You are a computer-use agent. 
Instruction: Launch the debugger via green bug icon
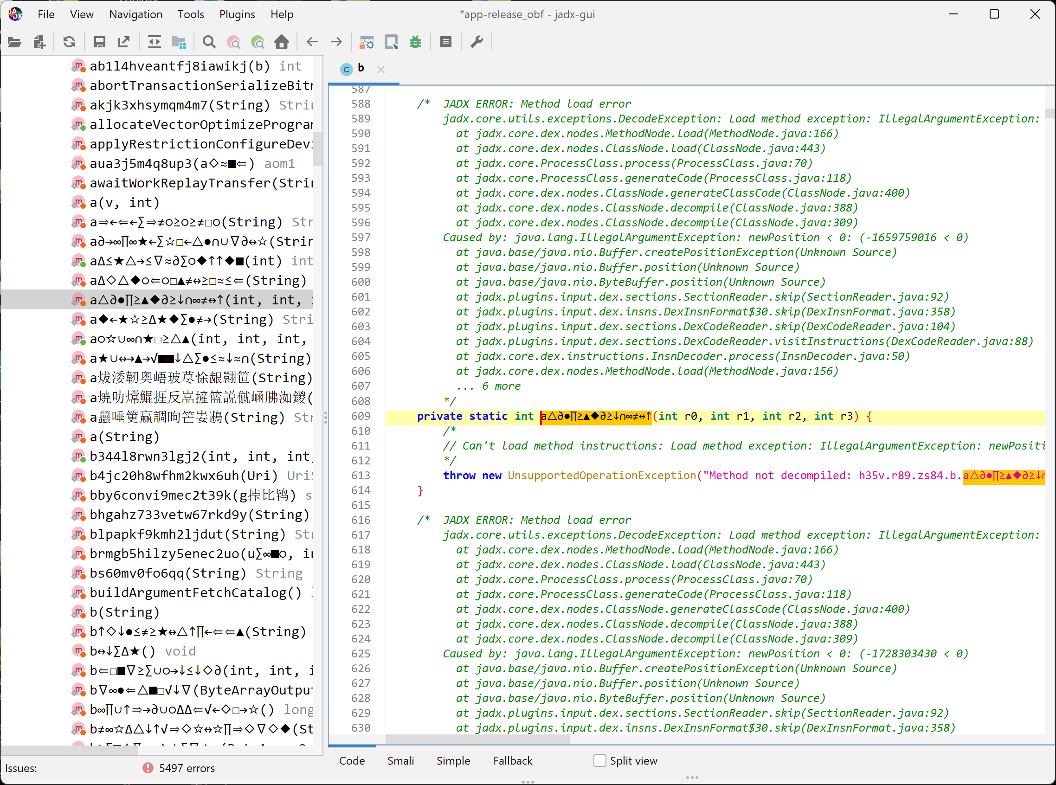click(x=416, y=42)
